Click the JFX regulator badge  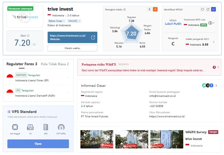(18, 90)
